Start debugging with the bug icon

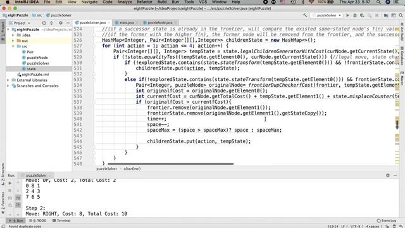[355, 15]
